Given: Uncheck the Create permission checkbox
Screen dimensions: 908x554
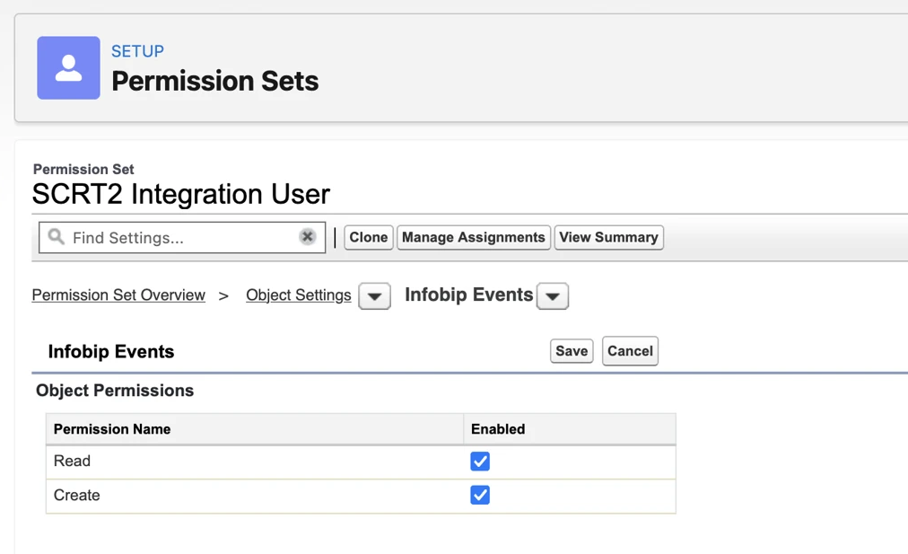Looking at the screenshot, I should [480, 495].
